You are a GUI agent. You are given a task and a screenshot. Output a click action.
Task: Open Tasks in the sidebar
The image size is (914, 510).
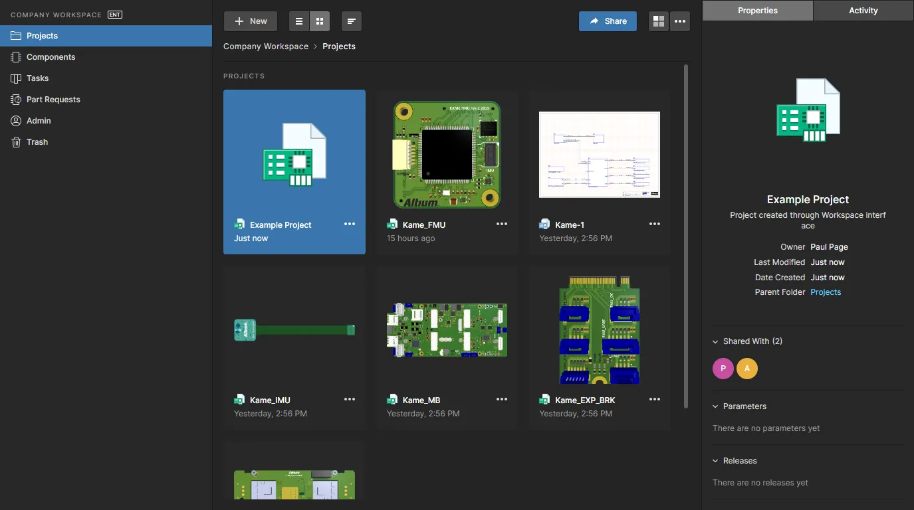click(x=106, y=78)
